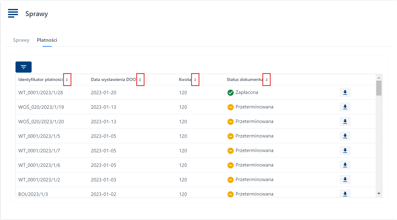The height and width of the screenshot is (220, 397).
Task: Click the green Zapłacona status icon
Action: [x=230, y=92]
